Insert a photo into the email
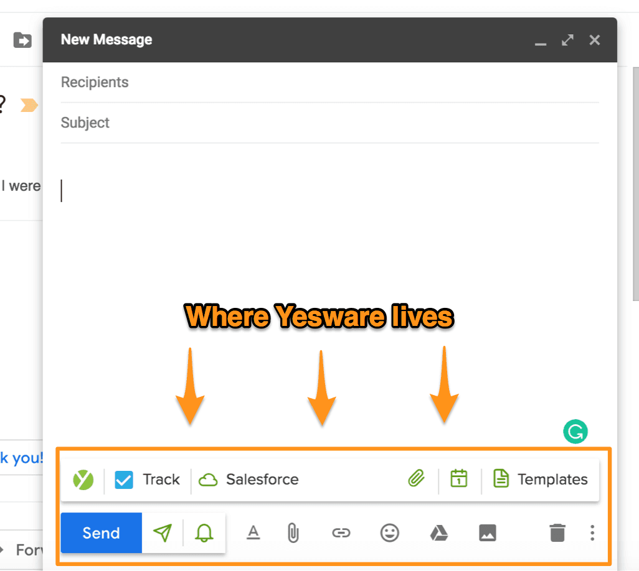 (x=488, y=533)
